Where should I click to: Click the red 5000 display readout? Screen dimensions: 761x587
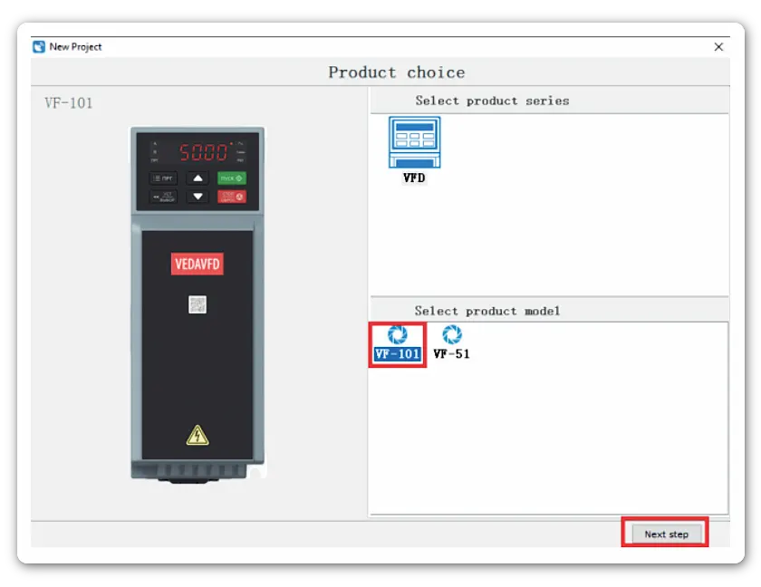point(203,151)
